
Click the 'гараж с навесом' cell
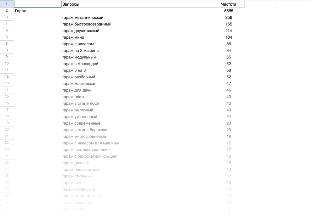(78, 44)
